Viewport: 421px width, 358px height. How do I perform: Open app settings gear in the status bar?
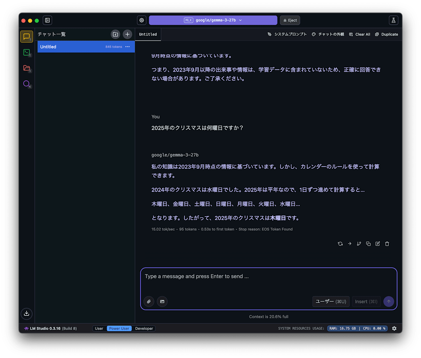tap(394, 329)
